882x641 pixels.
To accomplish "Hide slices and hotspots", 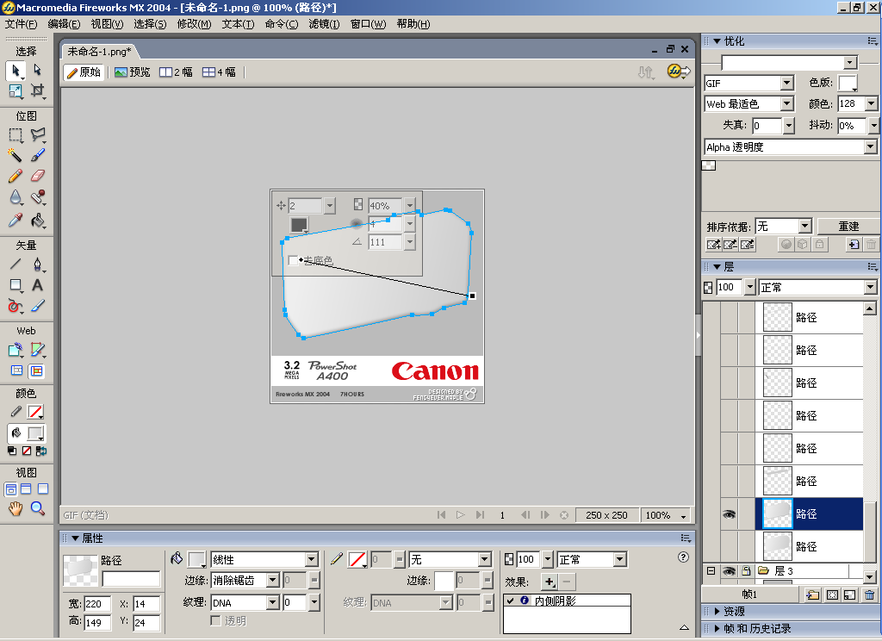I will (17, 370).
